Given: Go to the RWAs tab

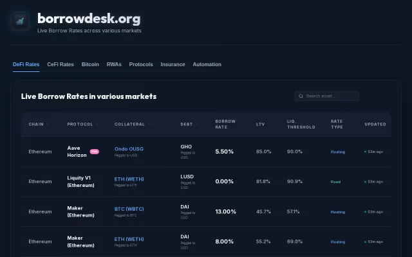Looking at the screenshot, I should click(114, 64).
